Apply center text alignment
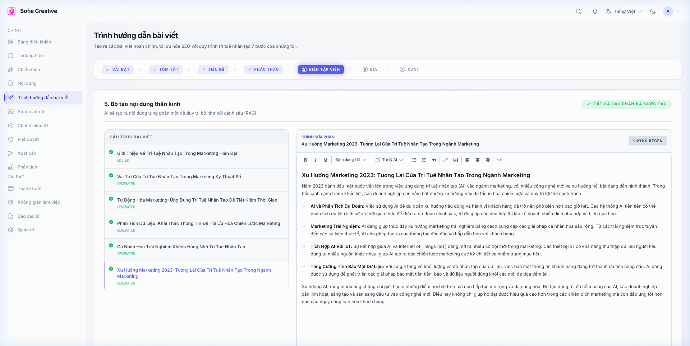The width and height of the screenshot is (690, 346). (478, 160)
